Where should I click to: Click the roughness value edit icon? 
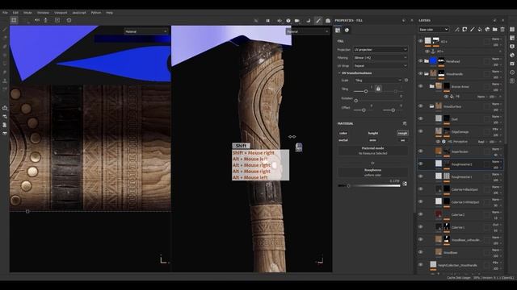[x=405, y=184]
